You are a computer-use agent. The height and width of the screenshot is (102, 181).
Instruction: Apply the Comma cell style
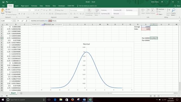coord(106,10)
